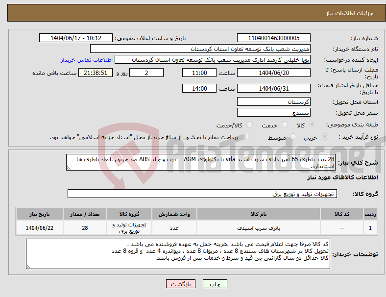386x297 pixels.
Task: Select the کالا/خدمت radio button
Action: pos(249,124)
